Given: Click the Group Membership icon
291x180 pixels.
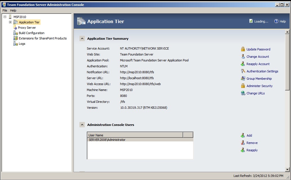Looking at the screenshot, I should pos(243,79).
